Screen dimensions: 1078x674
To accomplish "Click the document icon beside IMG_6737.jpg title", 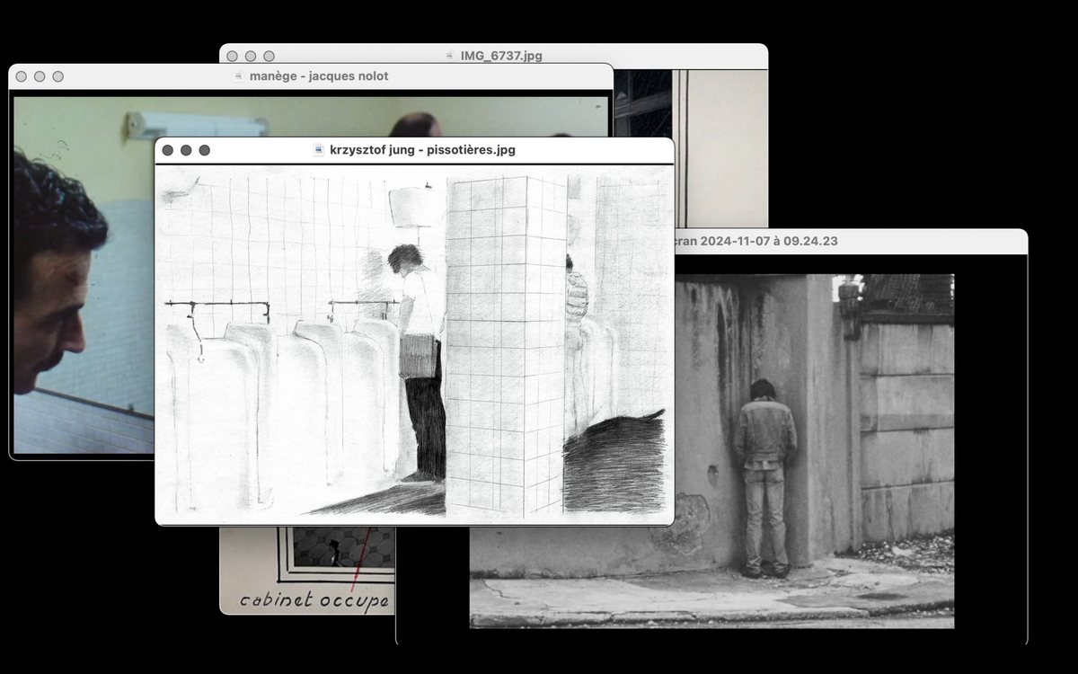I will [x=450, y=56].
